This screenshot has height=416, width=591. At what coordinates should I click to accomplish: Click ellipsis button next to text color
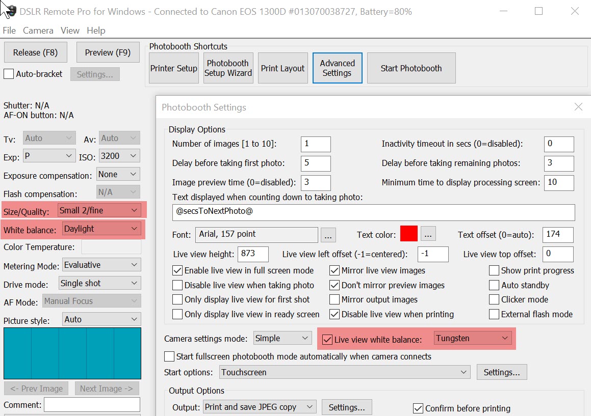[428, 234]
